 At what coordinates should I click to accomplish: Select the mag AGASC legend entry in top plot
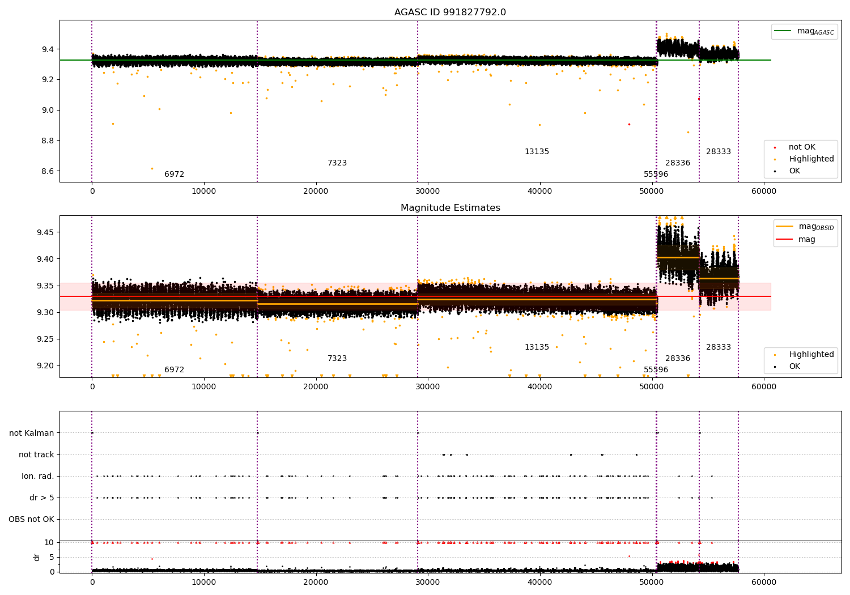(804, 31)
